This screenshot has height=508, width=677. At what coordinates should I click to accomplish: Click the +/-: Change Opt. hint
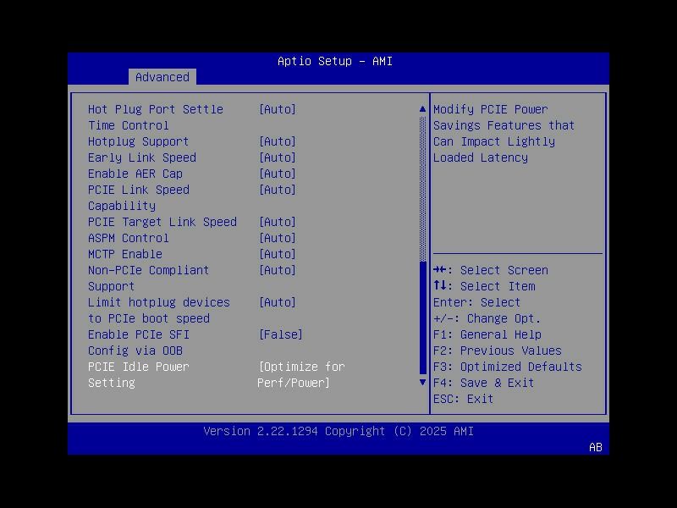[487, 318]
